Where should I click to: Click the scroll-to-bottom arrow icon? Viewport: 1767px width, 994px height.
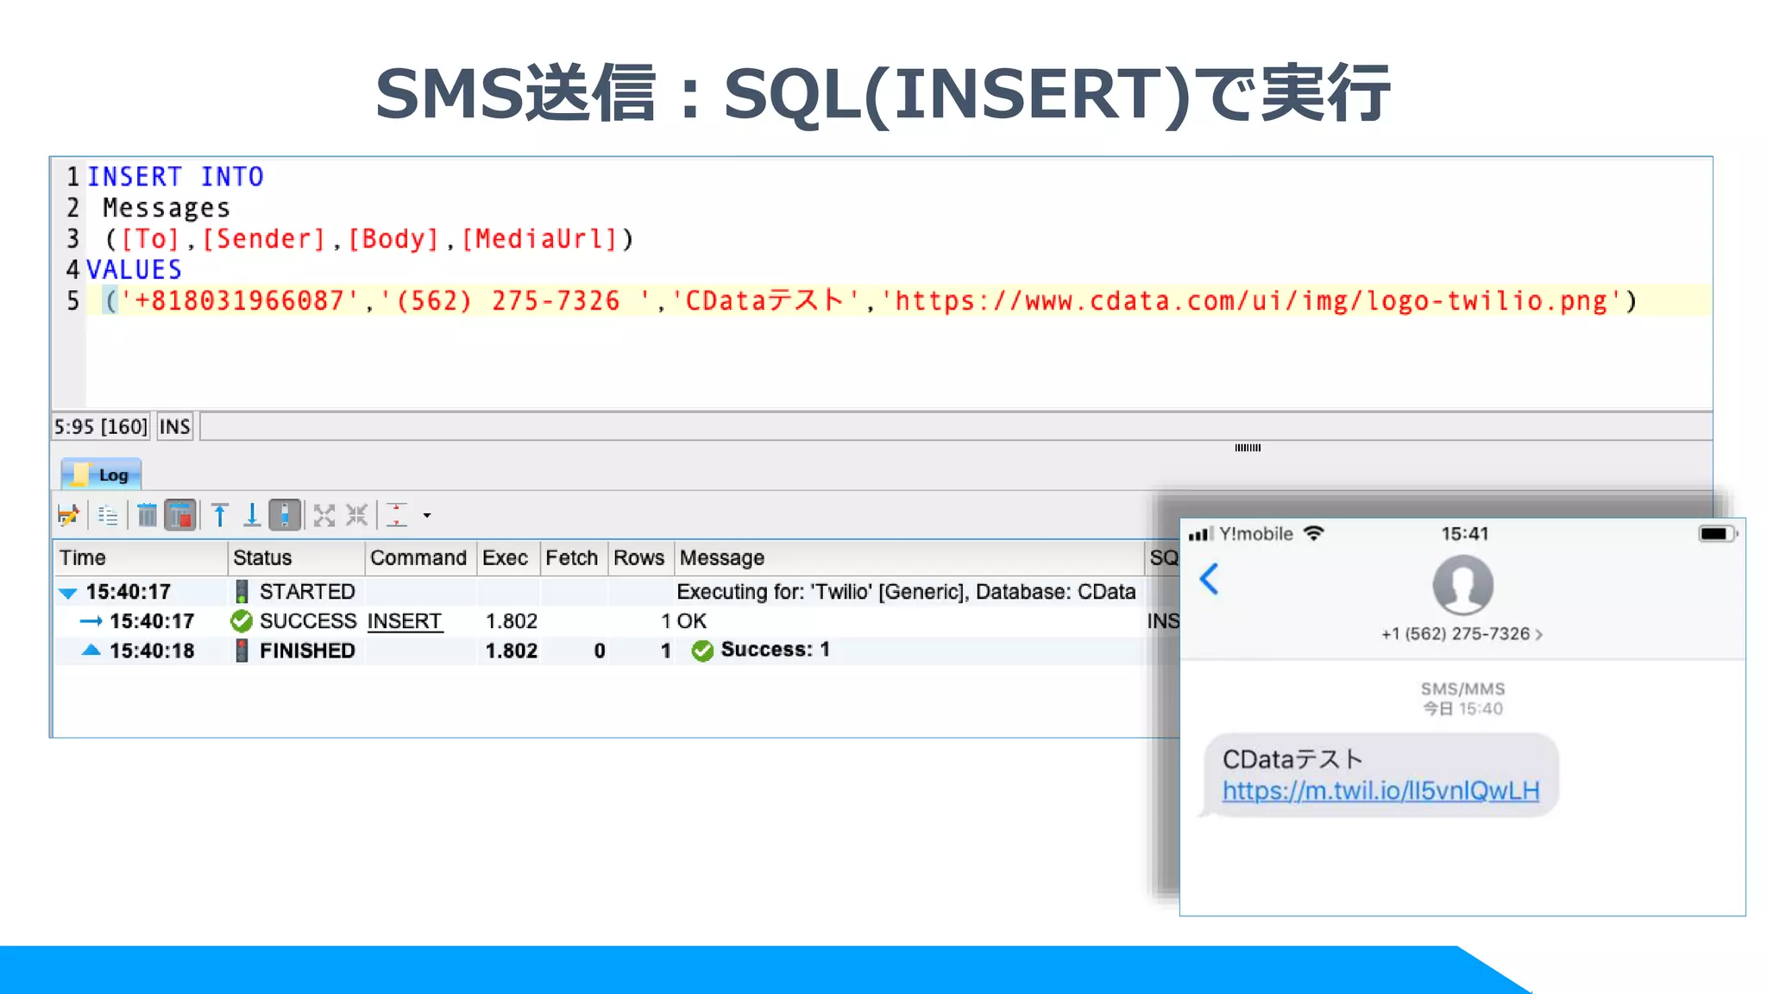coord(251,515)
